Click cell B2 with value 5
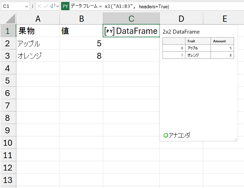Viewport: 244px width, 188px height. point(81,43)
